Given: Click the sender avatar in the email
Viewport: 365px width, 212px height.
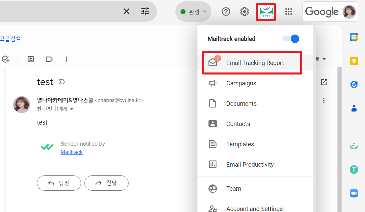Looking at the screenshot, I should tap(22, 105).
